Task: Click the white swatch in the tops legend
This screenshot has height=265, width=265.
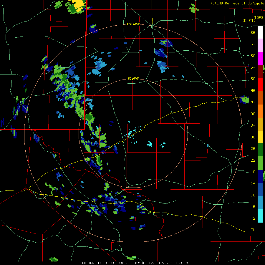Action: (260, 32)
